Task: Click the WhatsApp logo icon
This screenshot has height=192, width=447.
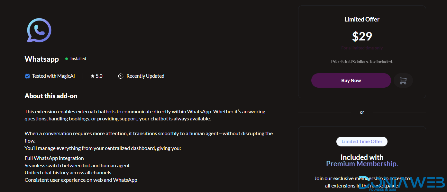Action: [x=39, y=31]
